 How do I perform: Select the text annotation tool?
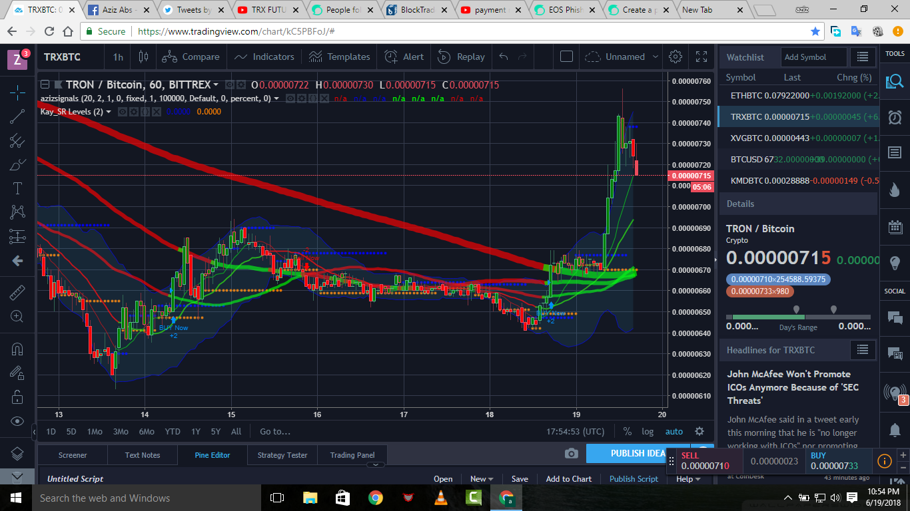[x=17, y=188]
